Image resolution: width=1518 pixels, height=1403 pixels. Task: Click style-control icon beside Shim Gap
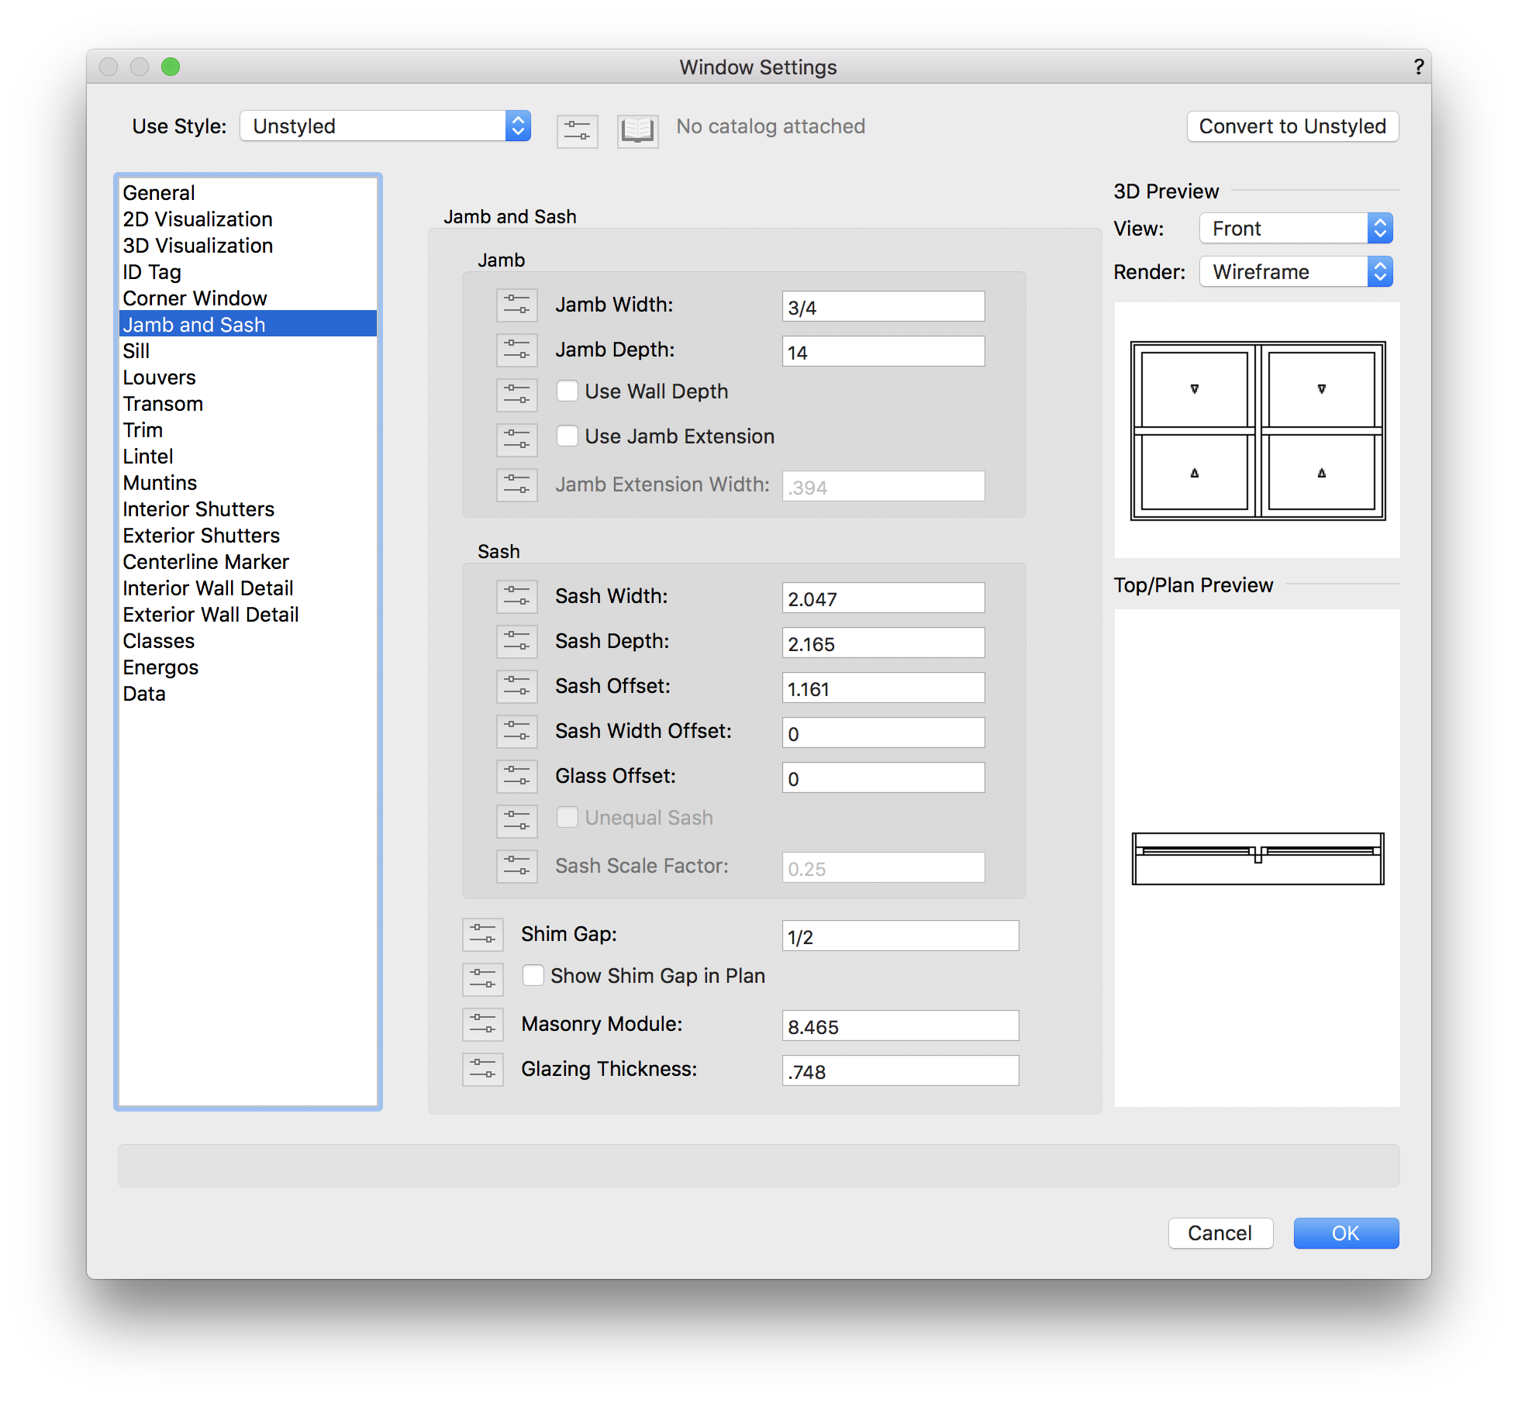click(482, 935)
